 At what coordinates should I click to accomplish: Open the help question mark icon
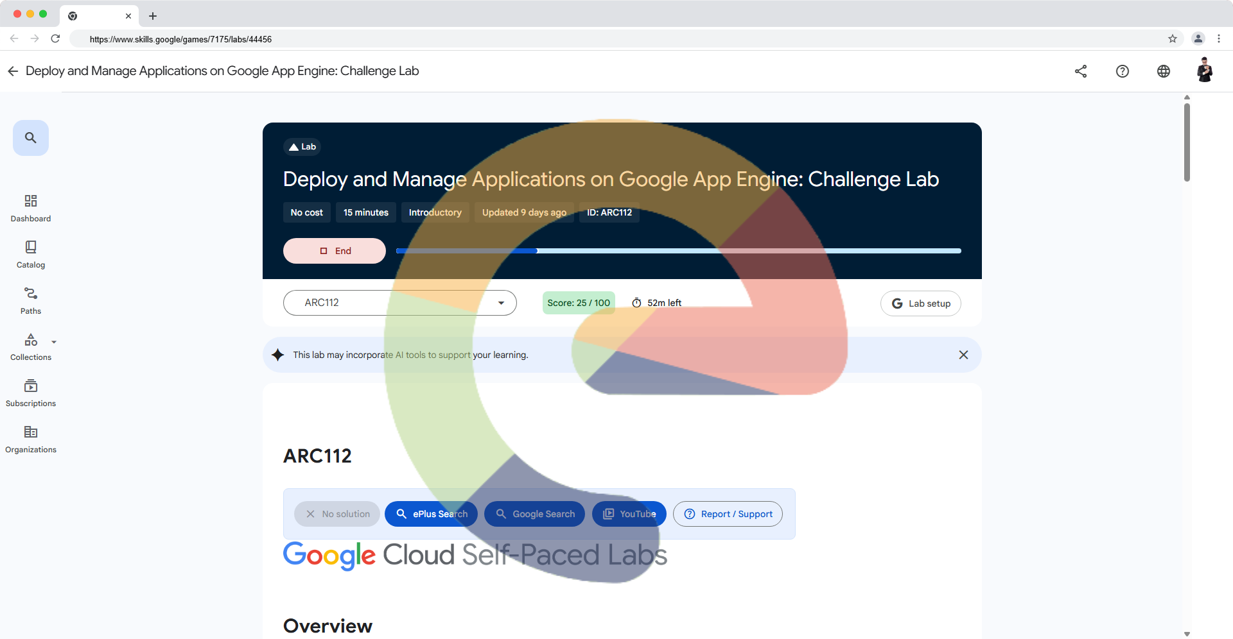click(1123, 71)
